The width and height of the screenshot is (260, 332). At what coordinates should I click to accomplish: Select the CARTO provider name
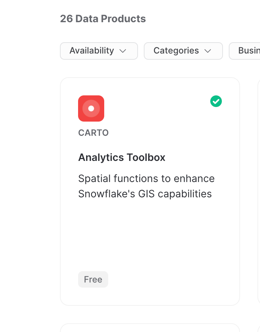pos(93,133)
